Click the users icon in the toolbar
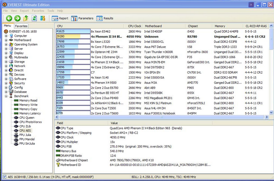The image size is (274, 181). pyautogui.click(x=43, y=18)
